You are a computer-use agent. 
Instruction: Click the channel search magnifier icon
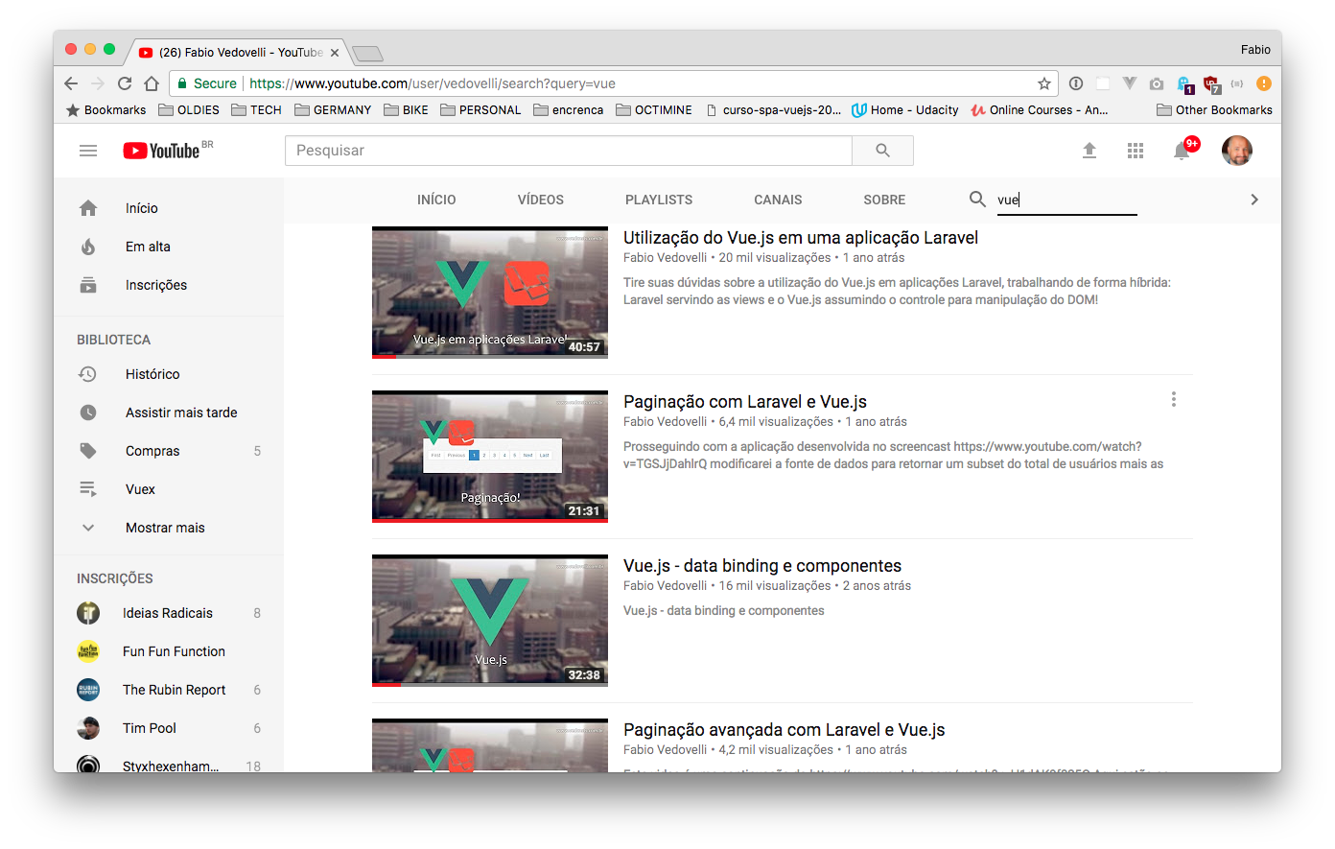click(977, 199)
